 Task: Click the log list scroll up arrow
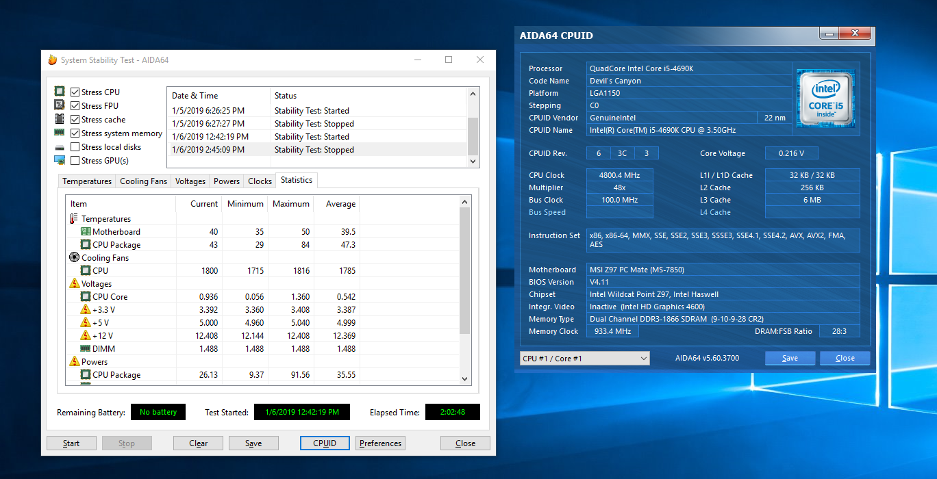(473, 93)
